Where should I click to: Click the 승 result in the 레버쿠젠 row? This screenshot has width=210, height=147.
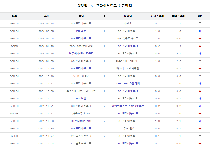coord(200,69)
